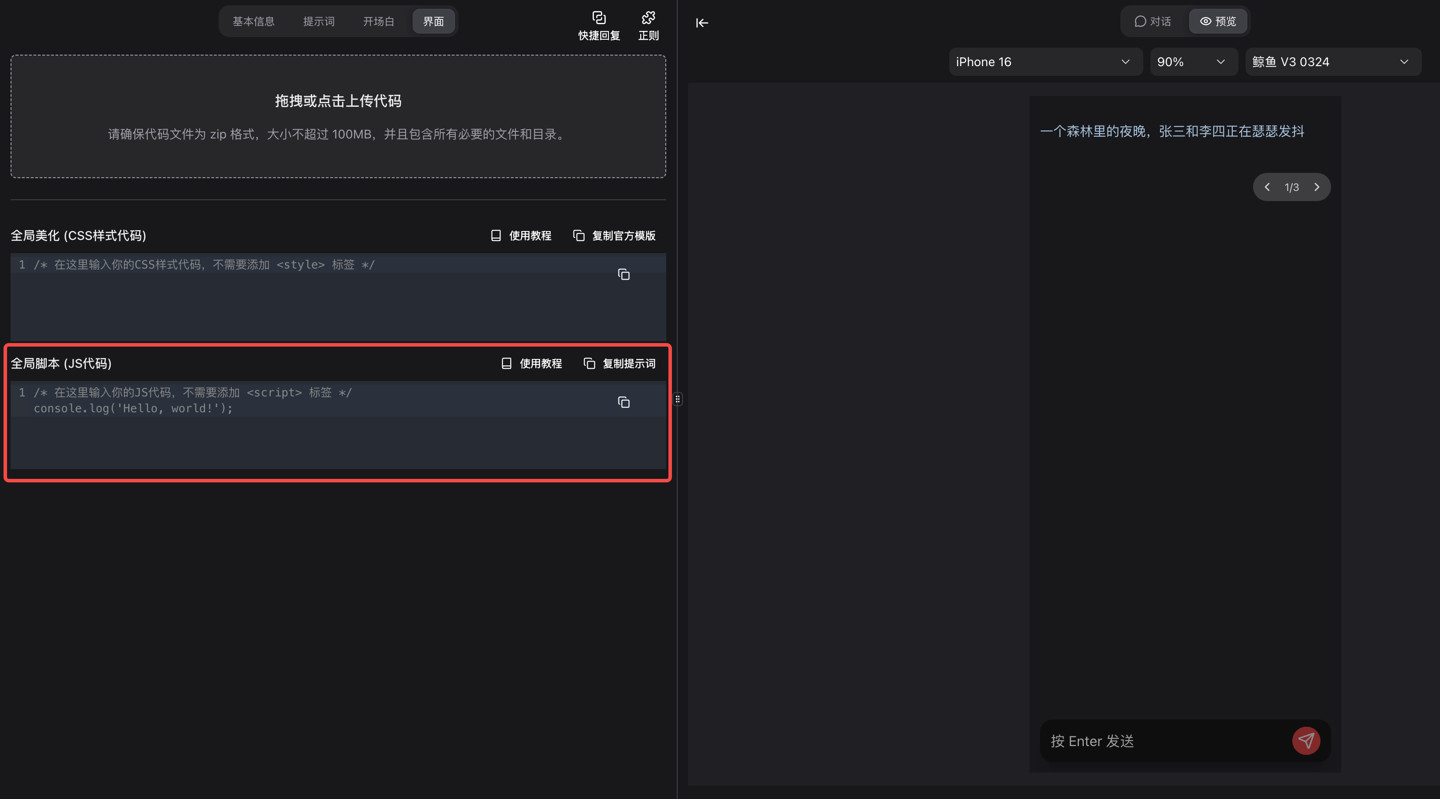Viewport: 1440px width, 799px height.
Task: Open the 快捷回复 quick reply panel
Action: (599, 25)
